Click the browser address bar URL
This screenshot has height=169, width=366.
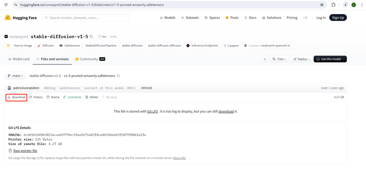pyautogui.click(x=92, y=5)
